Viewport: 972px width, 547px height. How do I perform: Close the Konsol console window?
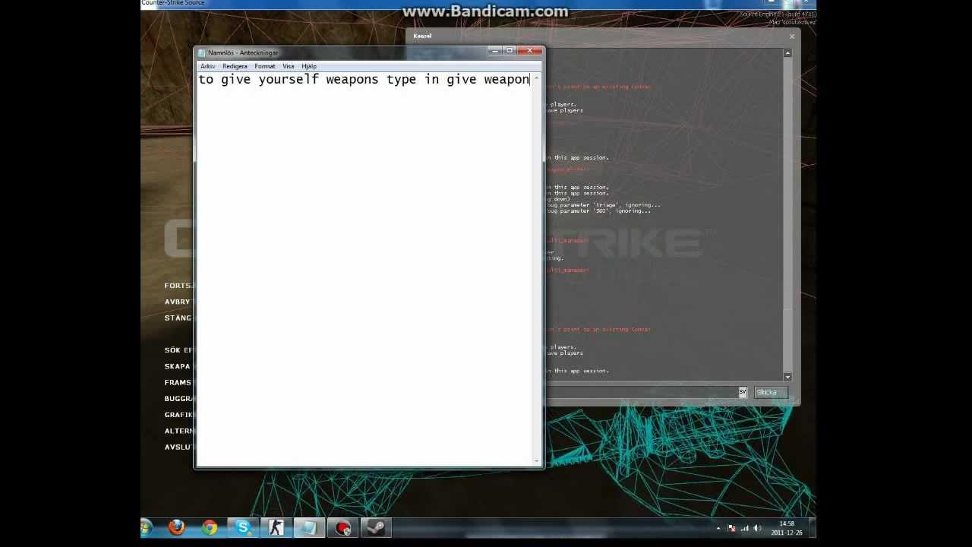pyautogui.click(x=791, y=36)
